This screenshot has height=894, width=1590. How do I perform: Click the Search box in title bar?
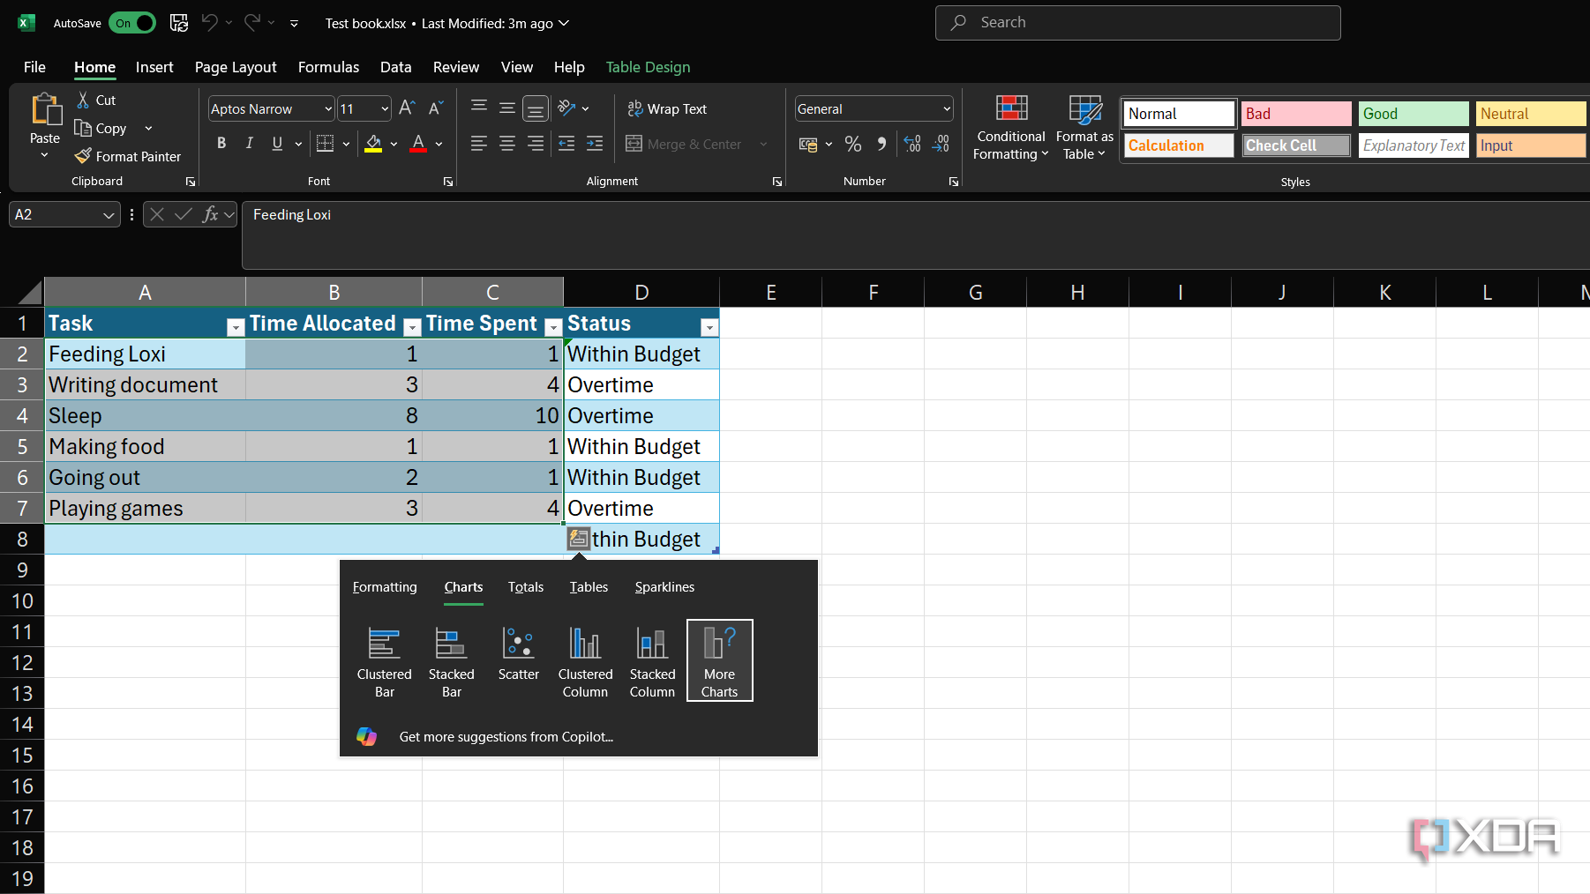(1137, 23)
